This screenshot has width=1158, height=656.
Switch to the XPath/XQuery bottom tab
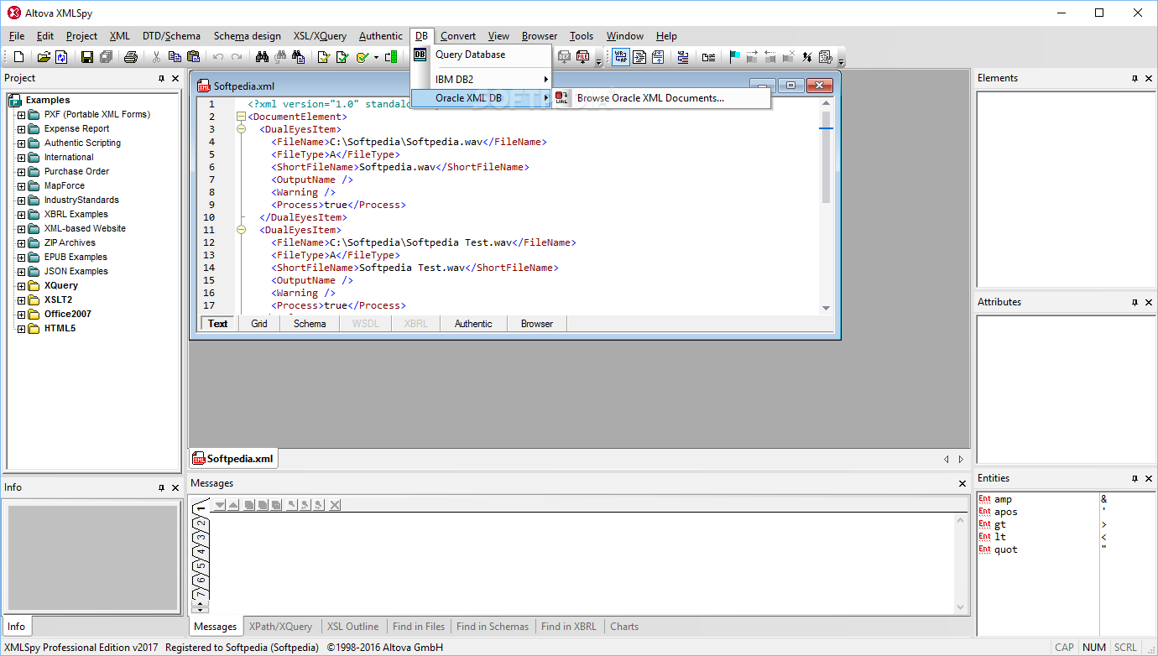pyautogui.click(x=280, y=627)
